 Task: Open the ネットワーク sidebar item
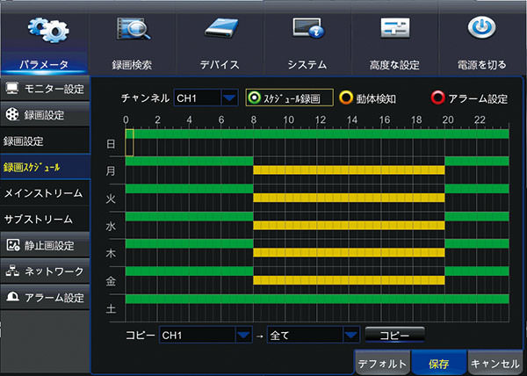pos(44,271)
